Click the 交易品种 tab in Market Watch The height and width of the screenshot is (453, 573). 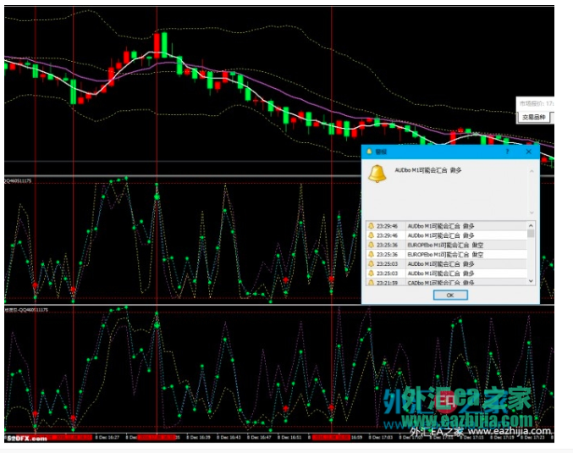point(533,118)
